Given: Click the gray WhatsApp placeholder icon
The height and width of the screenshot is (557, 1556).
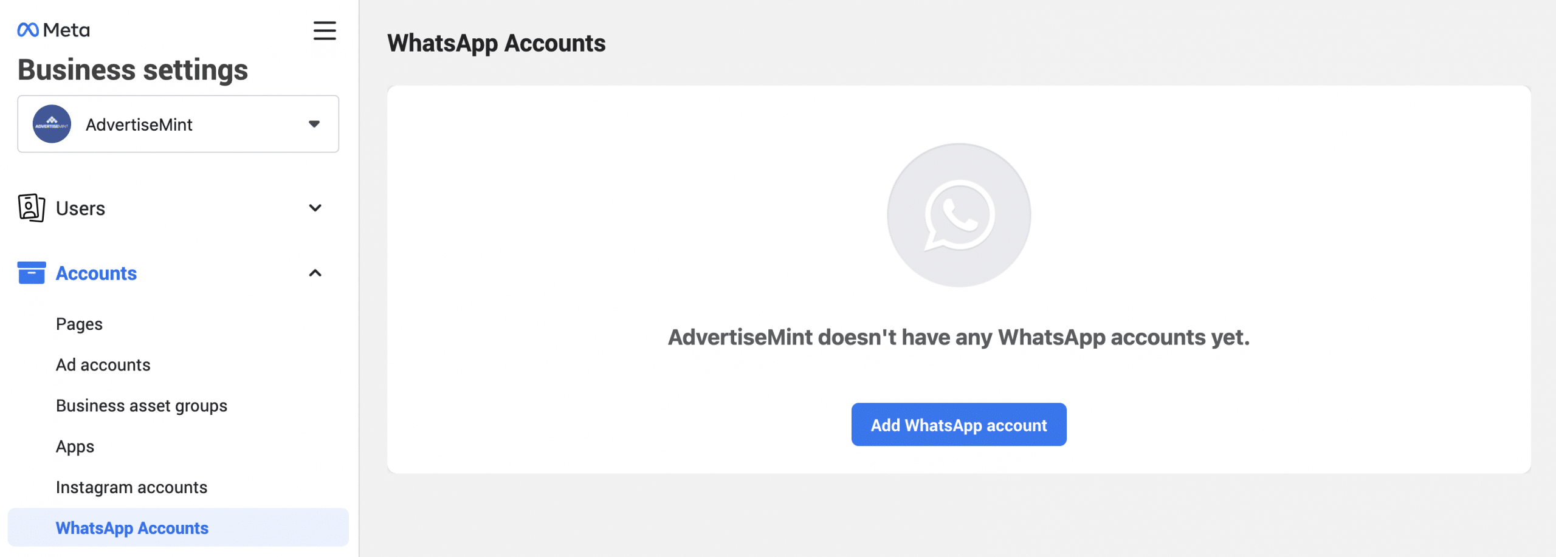Looking at the screenshot, I should [959, 215].
